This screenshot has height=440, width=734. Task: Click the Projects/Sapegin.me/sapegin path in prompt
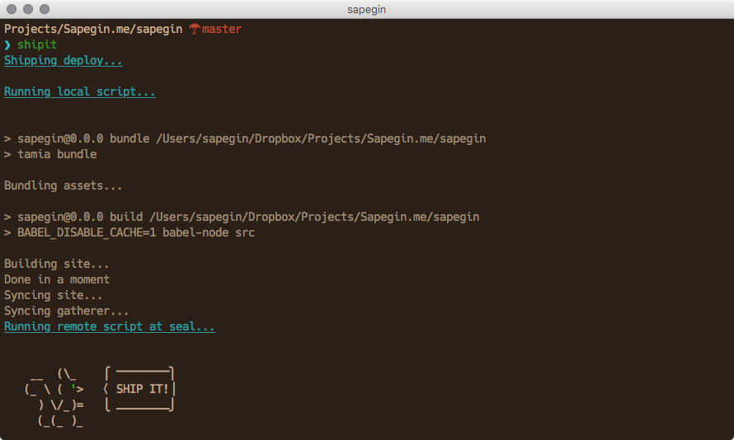[93, 29]
